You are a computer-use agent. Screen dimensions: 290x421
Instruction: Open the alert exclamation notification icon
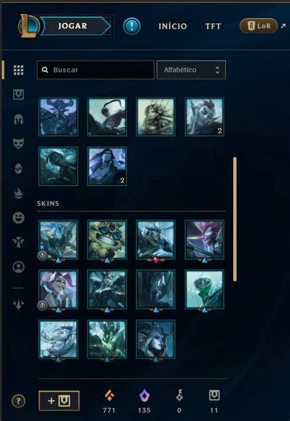(x=132, y=26)
